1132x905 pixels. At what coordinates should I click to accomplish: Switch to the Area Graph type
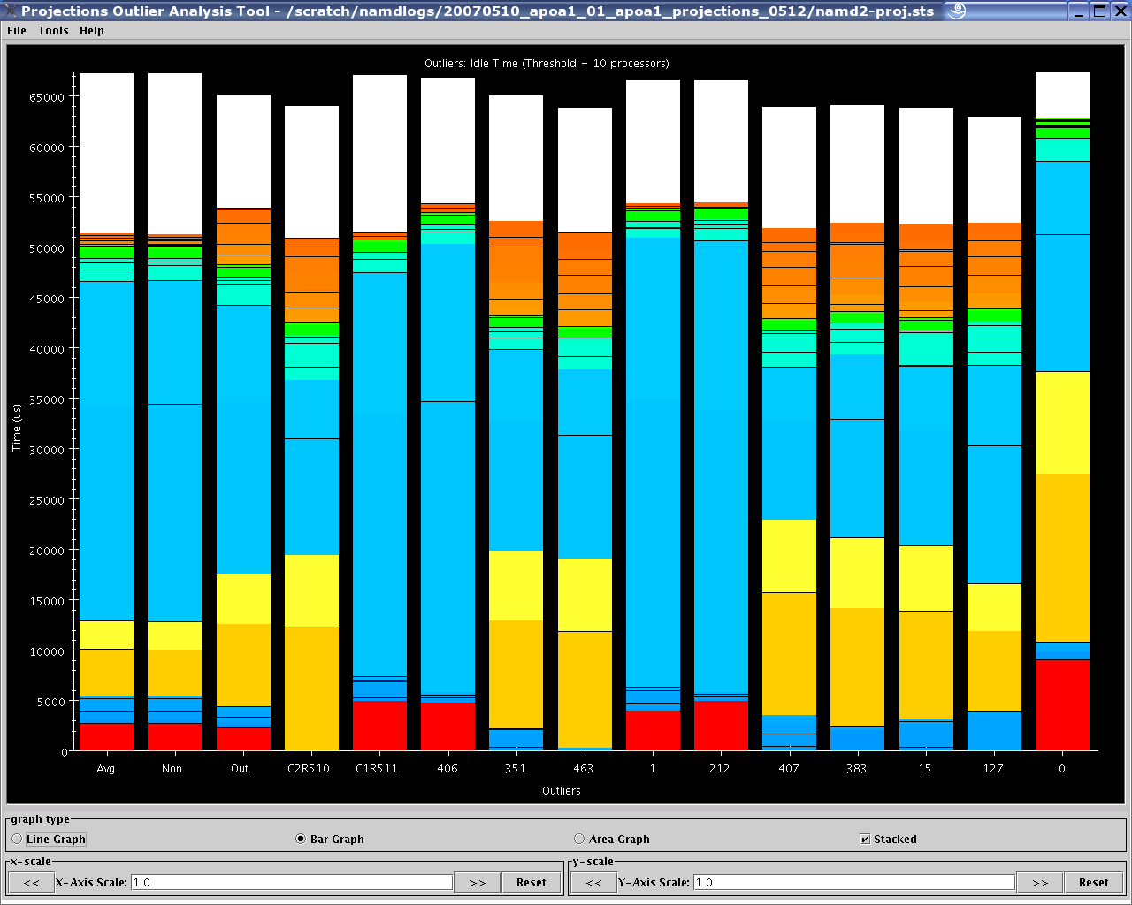click(x=579, y=839)
